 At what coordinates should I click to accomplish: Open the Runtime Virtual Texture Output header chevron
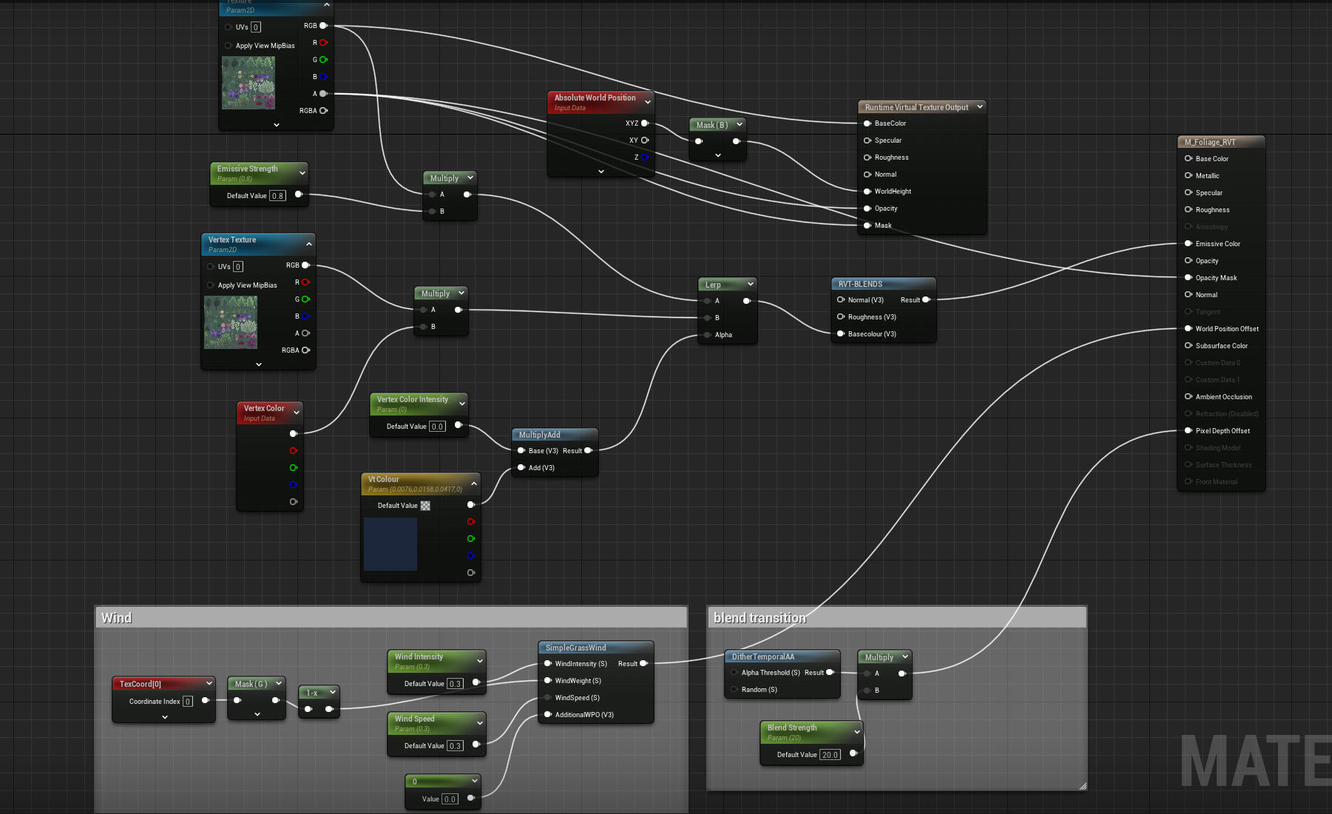(980, 107)
